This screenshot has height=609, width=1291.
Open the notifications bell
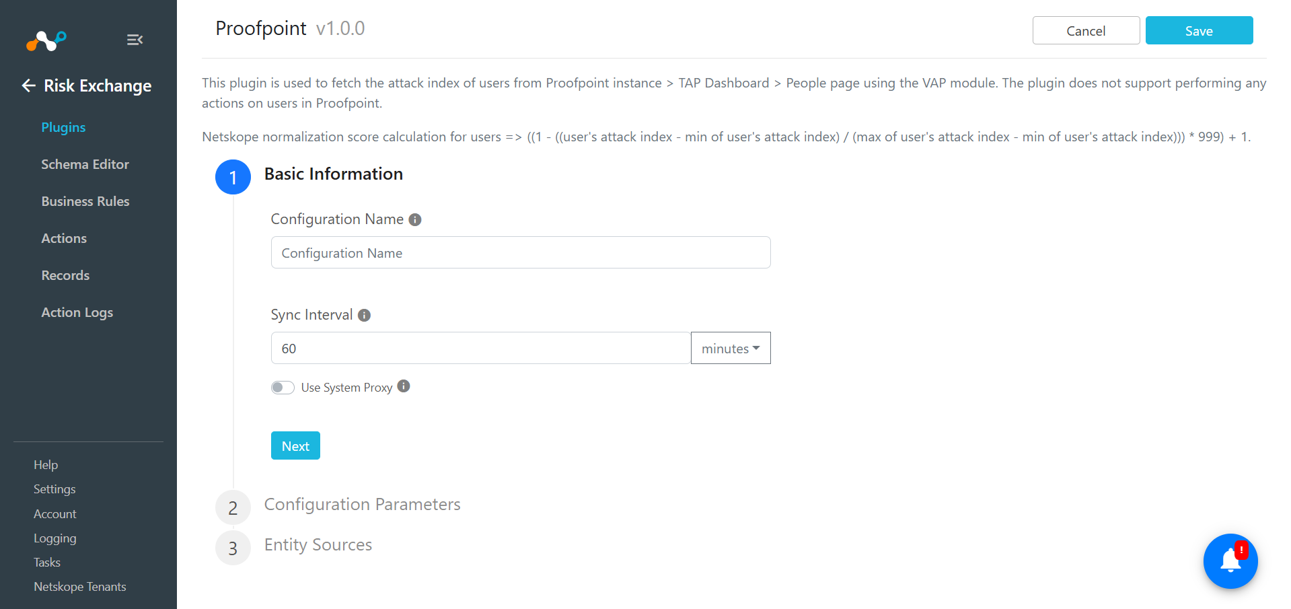coord(1230,561)
